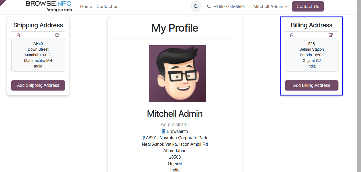
Task: Click the BrowseInfo logo
Action: pyautogui.click(x=49, y=6)
